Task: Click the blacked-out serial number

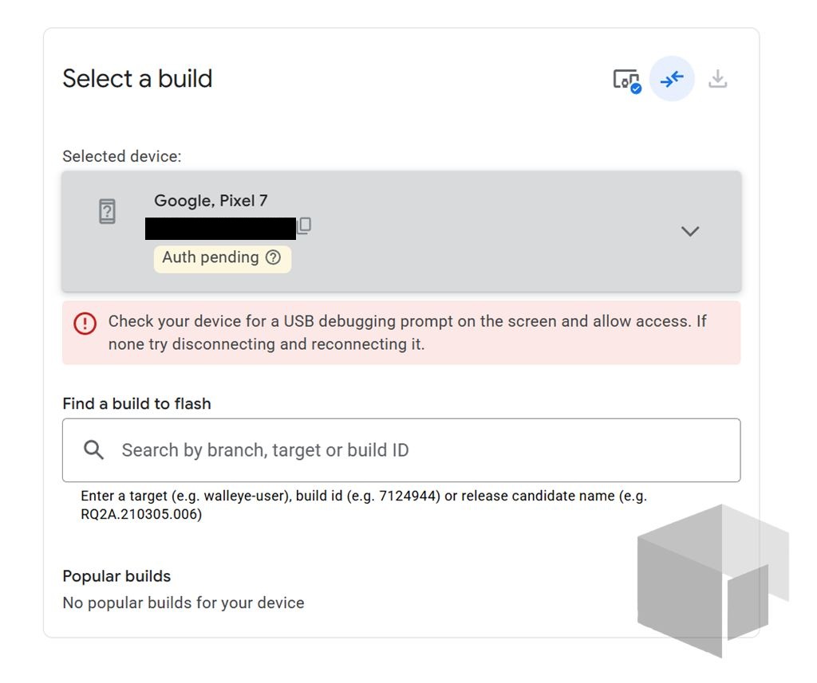Action: (x=220, y=229)
